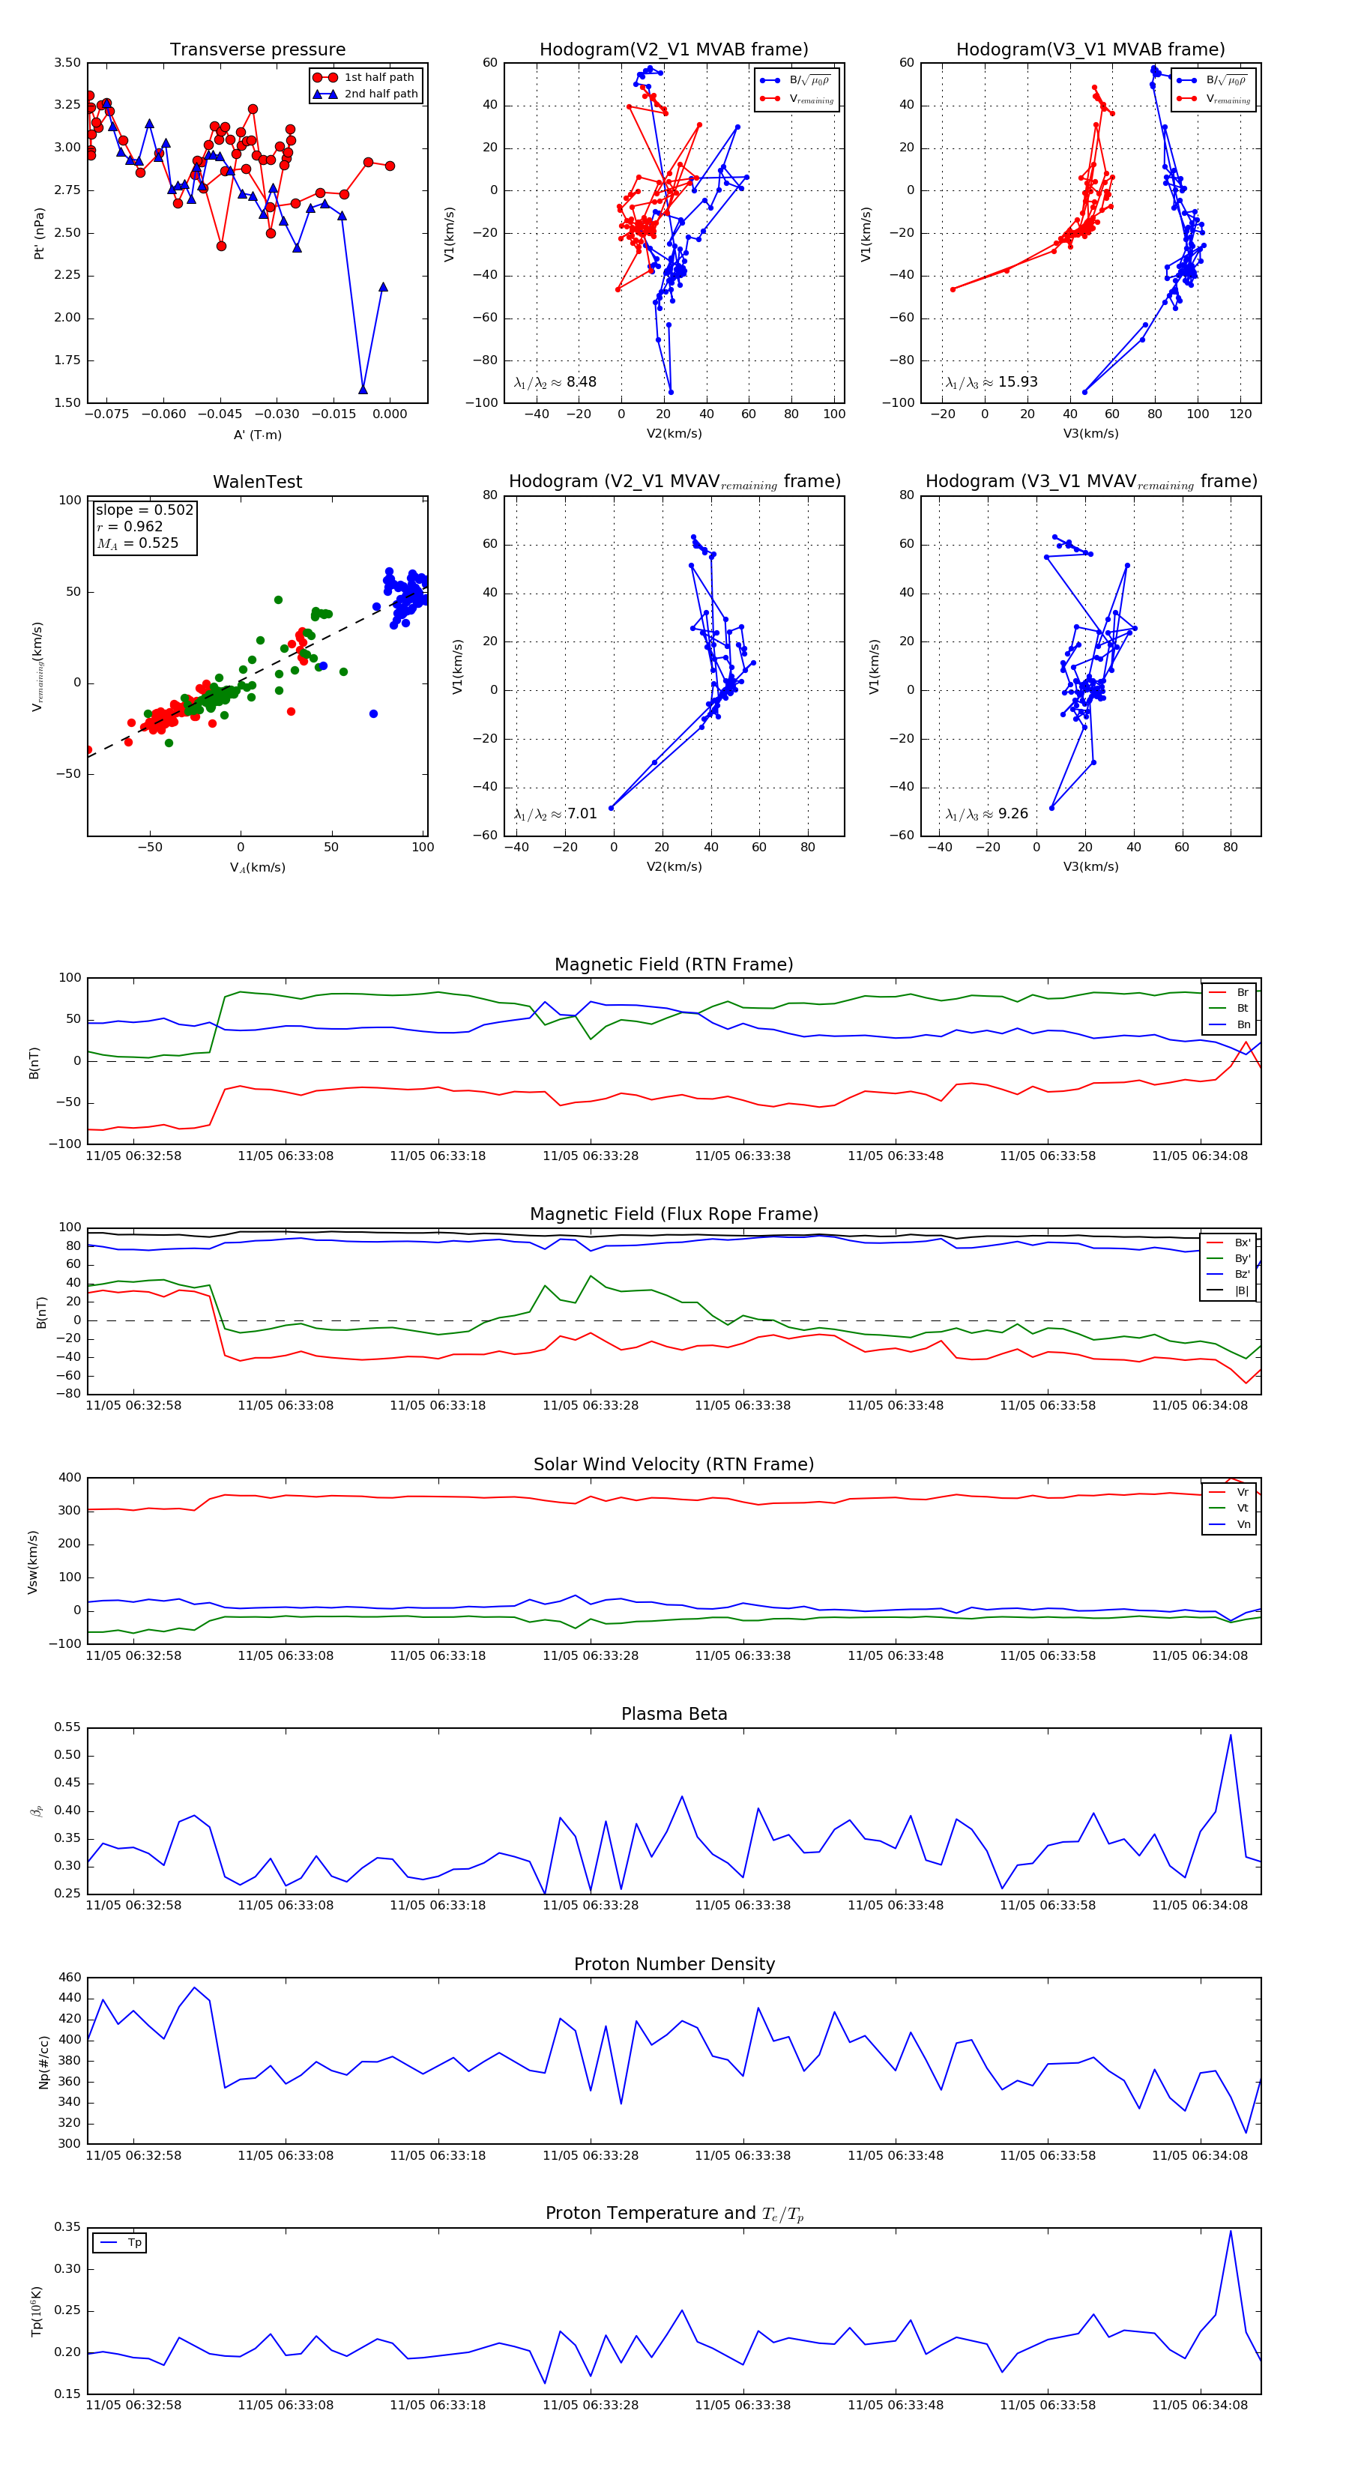Click the 'slope = 0.502' annotation

tap(145, 510)
